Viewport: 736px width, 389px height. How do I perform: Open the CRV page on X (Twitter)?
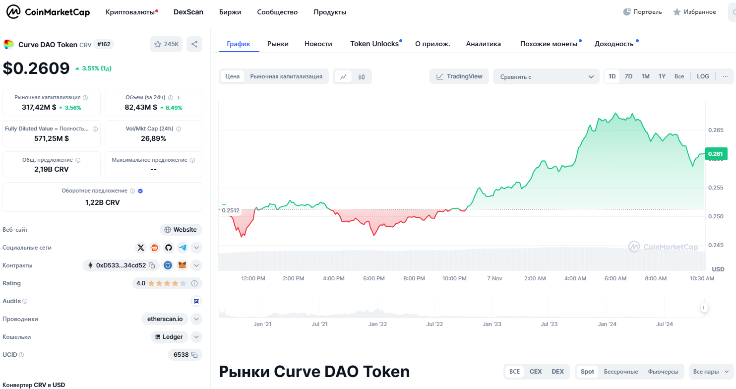point(141,247)
